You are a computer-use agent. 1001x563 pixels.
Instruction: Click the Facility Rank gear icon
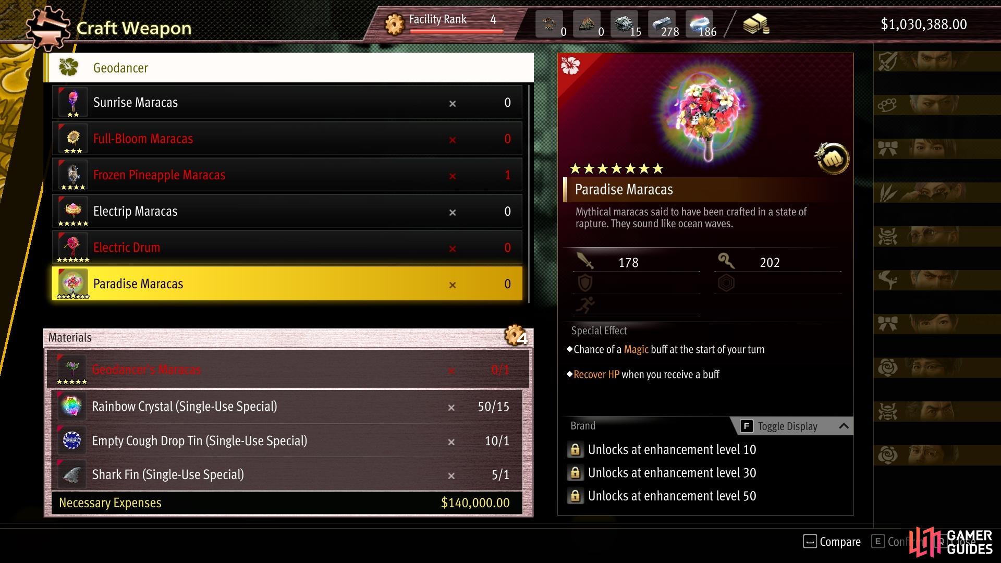(x=395, y=24)
